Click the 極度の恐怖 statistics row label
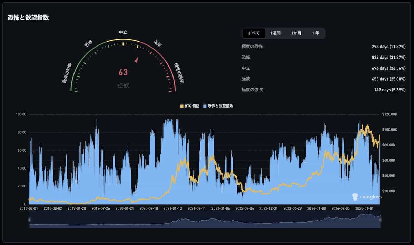 [x=252, y=46]
